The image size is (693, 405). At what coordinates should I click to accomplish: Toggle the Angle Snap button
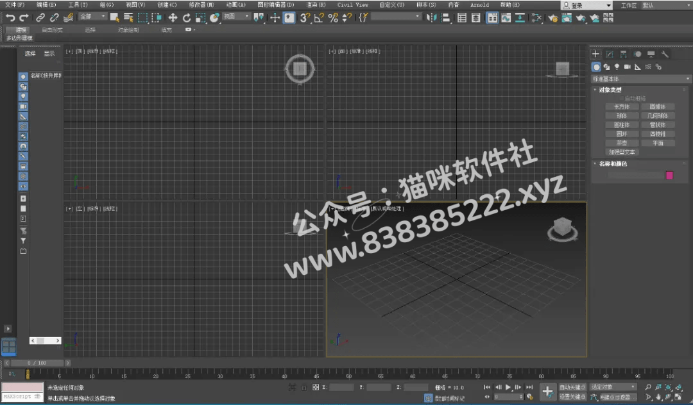[319, 18]
